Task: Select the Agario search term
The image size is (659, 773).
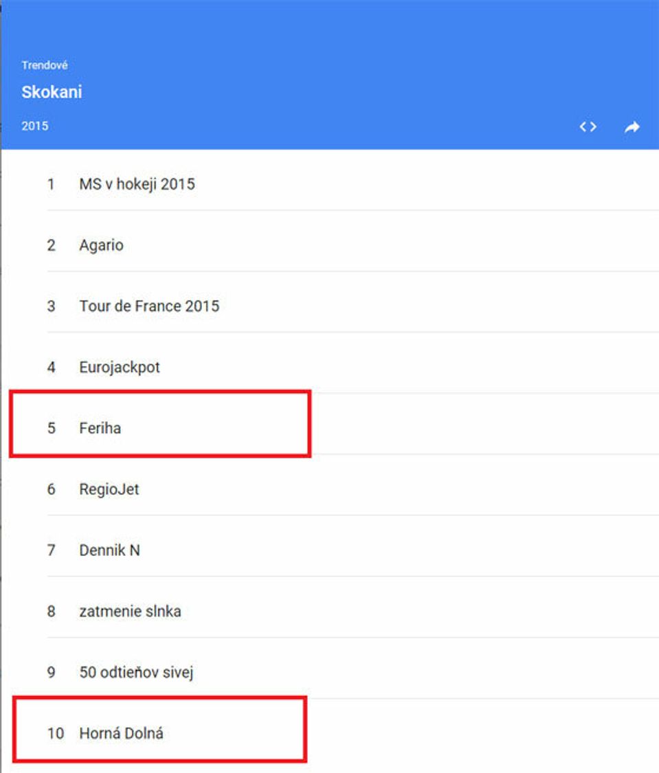Action: 101,245
